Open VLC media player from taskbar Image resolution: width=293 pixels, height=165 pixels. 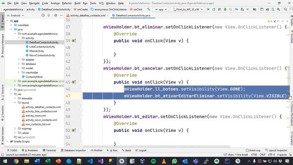coord(164,161)
